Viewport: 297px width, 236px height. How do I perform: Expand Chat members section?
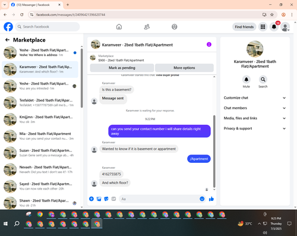coord(255,108)
